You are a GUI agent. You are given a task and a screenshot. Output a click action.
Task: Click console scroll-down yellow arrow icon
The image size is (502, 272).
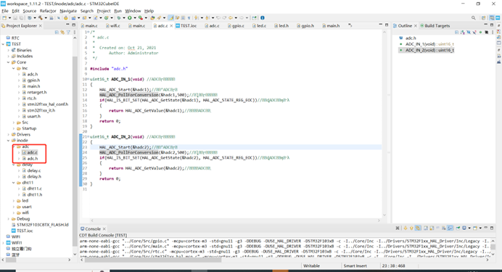point(406,228)
